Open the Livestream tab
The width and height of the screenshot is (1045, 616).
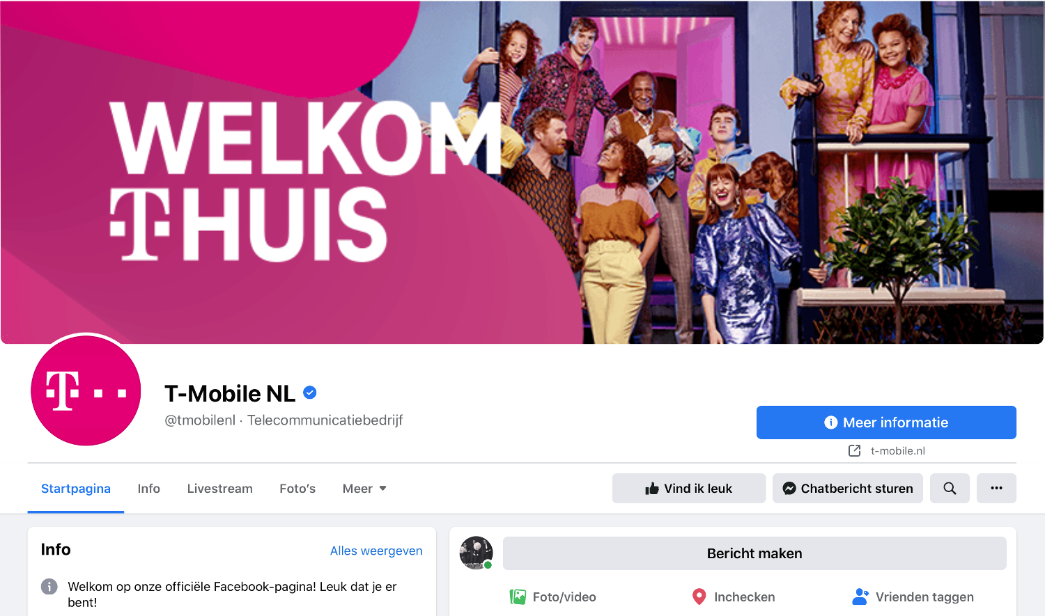220,489
